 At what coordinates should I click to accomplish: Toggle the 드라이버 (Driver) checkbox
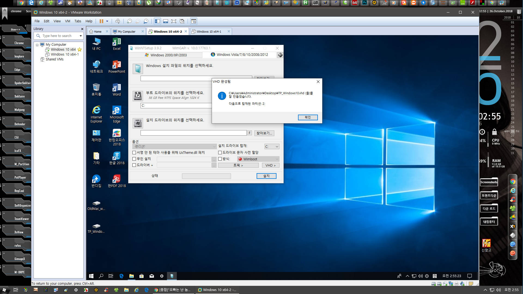click(x=134, y=166)
